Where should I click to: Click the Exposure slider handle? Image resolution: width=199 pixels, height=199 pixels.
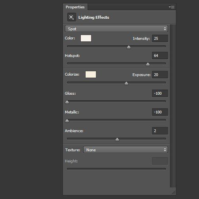tap(126, 83)
